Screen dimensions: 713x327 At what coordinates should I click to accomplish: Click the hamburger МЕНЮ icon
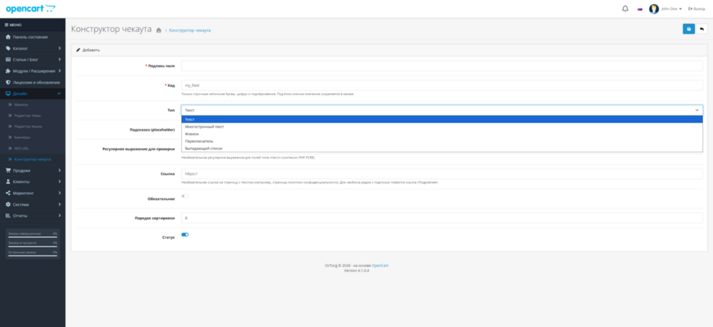point(6,24)
